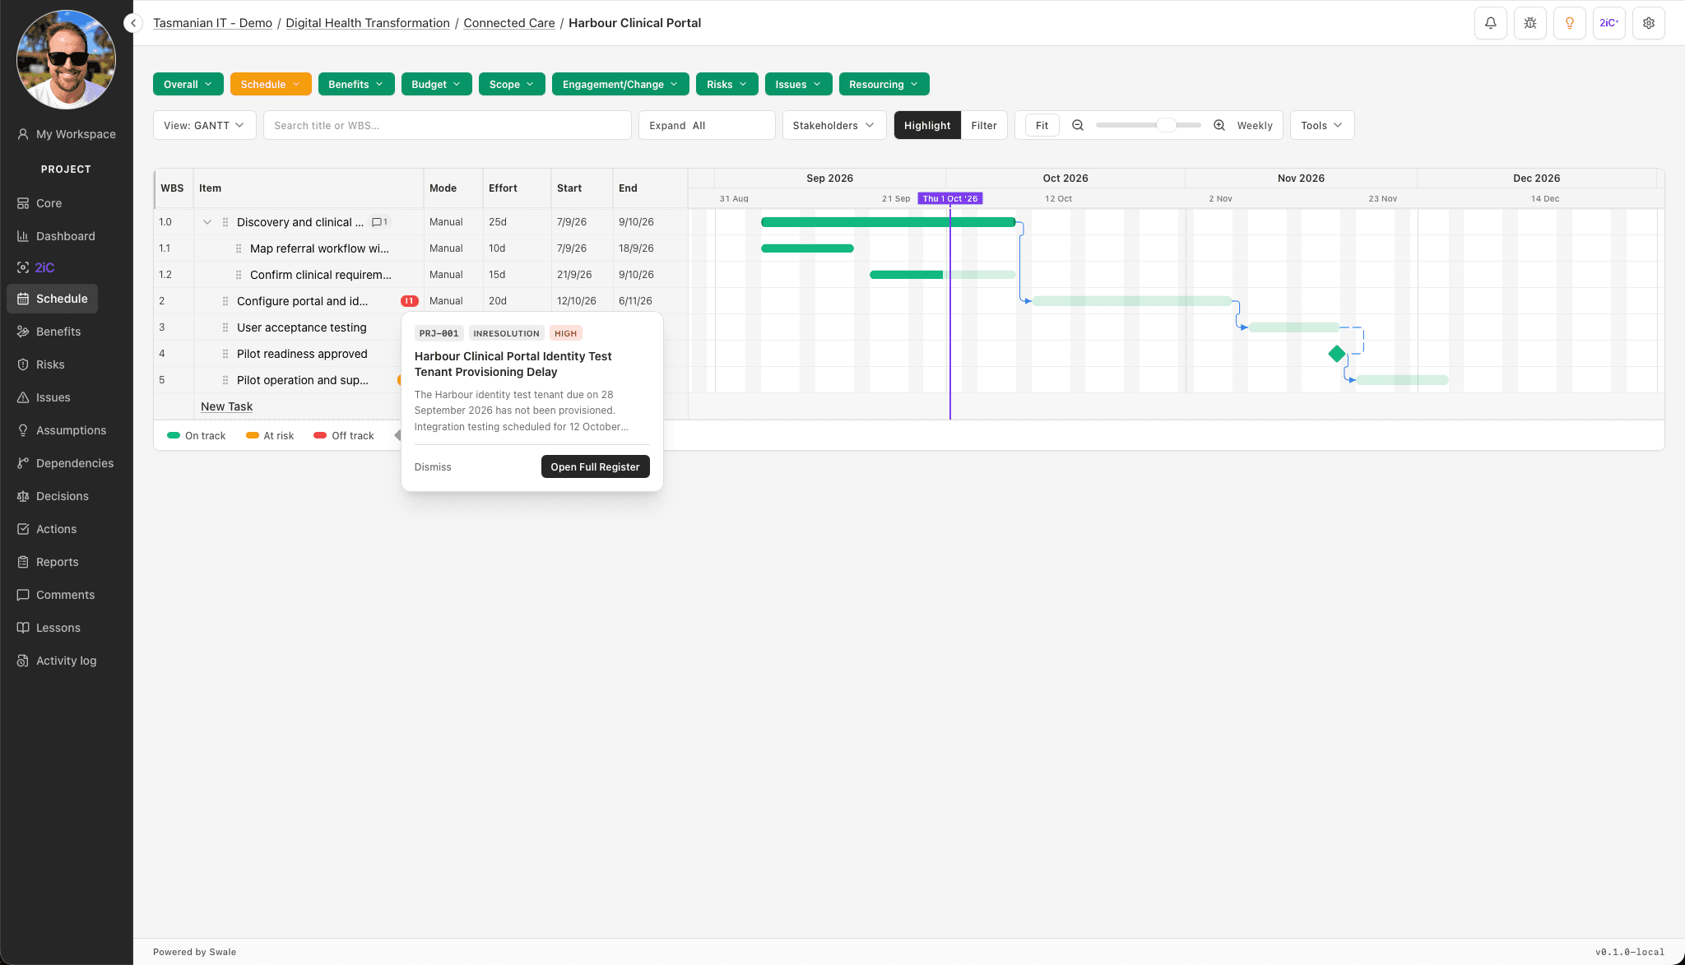Go to Dashboard in the sidebar
This screenshot has height=965, width=1685.
click(x=66, y=236)
